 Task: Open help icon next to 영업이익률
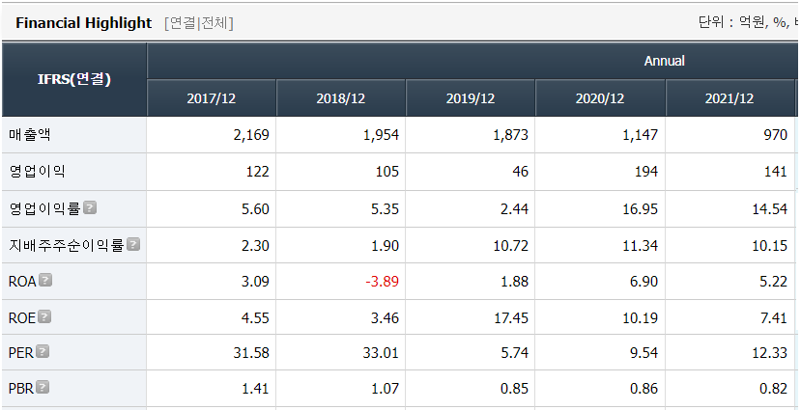tap(90, 208)
